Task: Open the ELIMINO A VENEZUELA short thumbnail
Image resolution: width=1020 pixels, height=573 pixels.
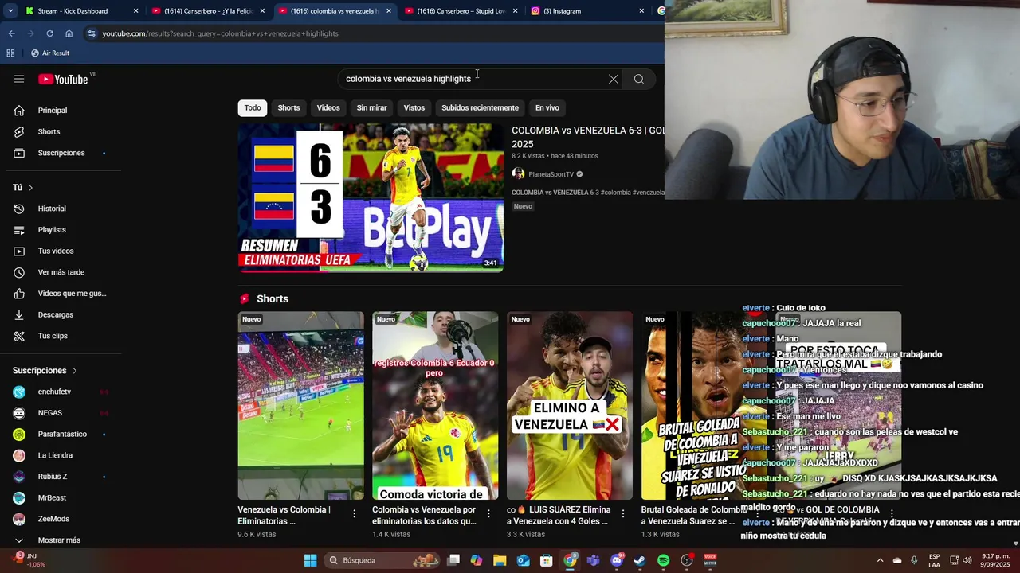Action: tap(570, 406)
